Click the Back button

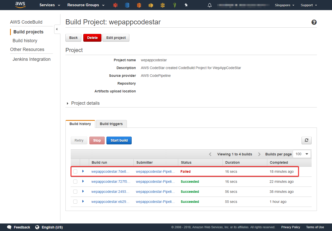pyautogui.click(x=73, y=38)
